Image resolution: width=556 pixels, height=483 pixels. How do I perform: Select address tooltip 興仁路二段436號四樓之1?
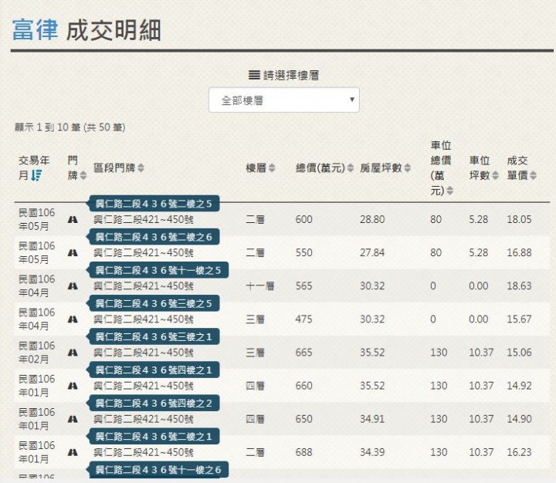[154, 370]
